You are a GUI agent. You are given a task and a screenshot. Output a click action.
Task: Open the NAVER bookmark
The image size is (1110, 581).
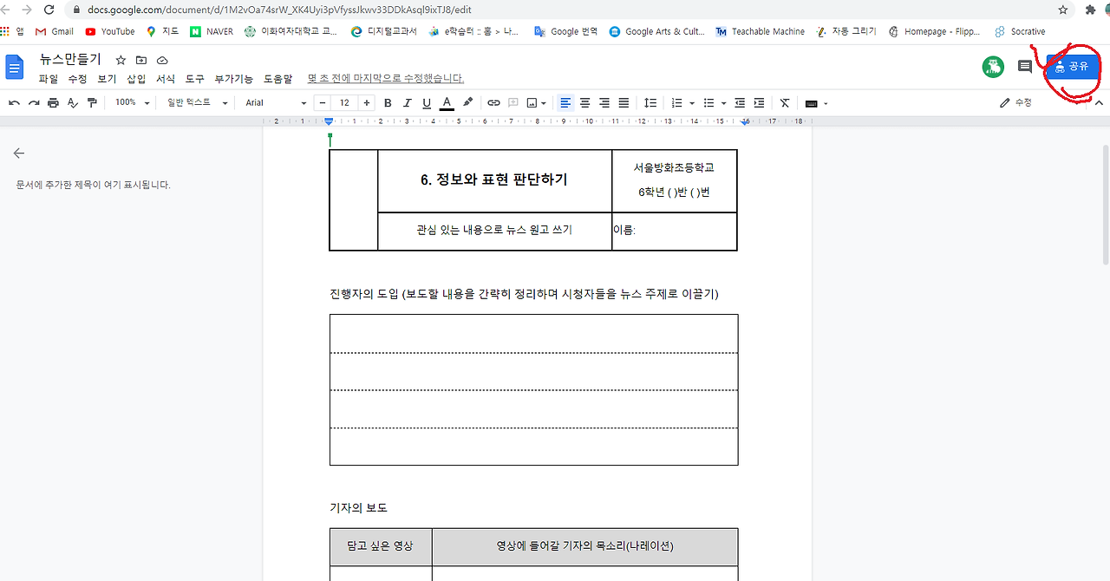(x=212, y=31)
